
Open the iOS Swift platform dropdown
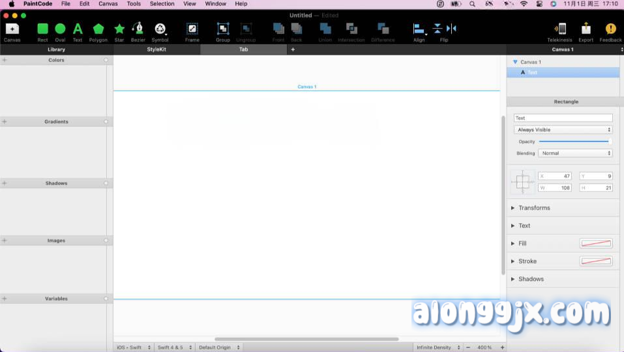134,347
